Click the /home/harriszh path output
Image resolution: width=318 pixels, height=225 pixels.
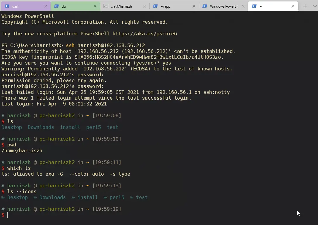click(22, 151)
